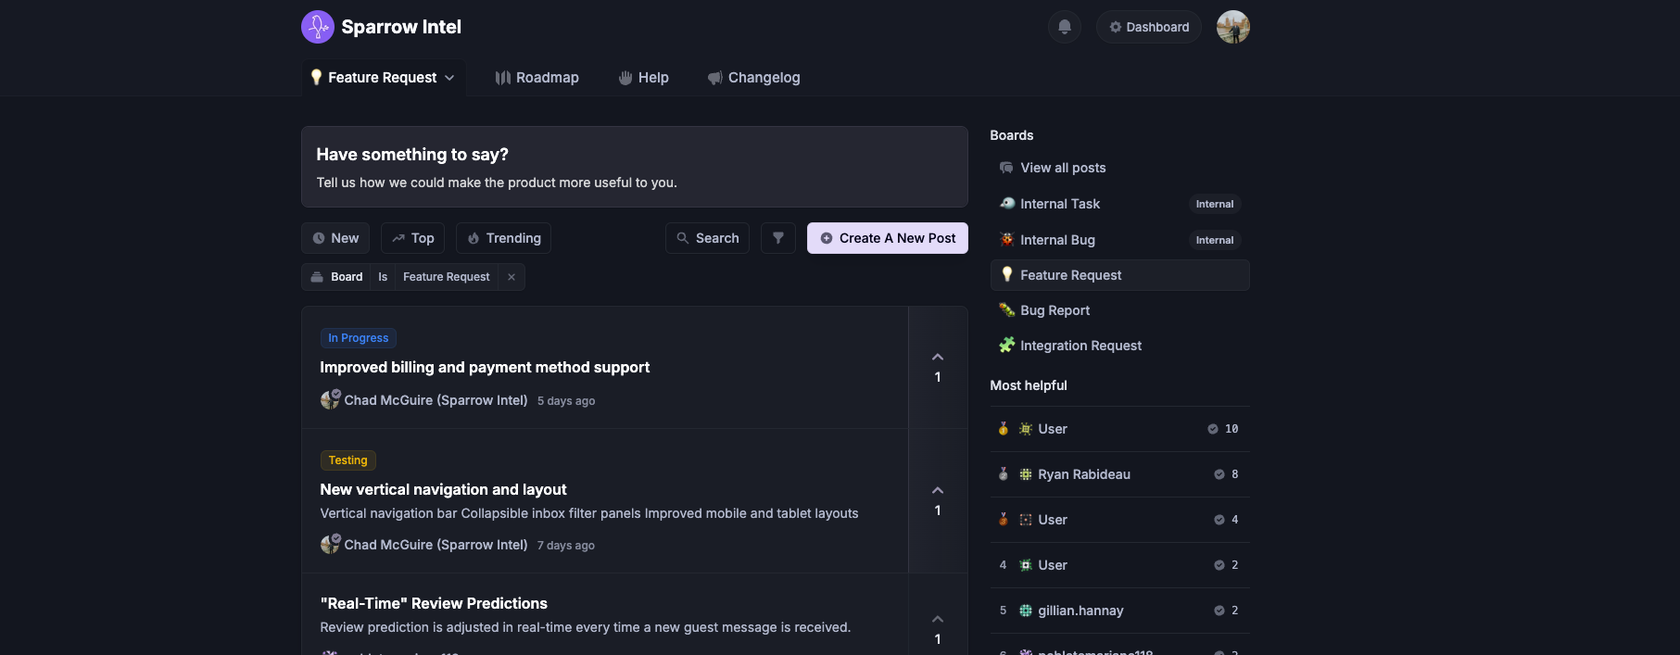
Task: Remove the Feature Request board filter
Action: click(512, 277)
